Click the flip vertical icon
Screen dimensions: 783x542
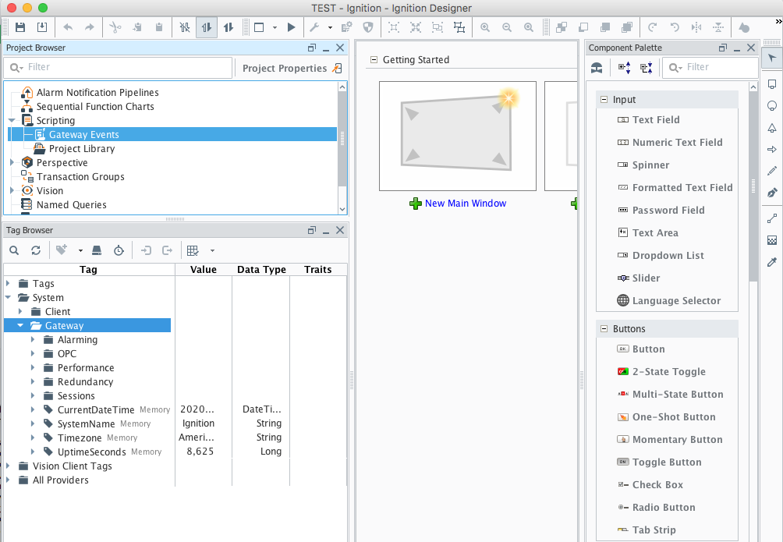[x=718, y=27]
